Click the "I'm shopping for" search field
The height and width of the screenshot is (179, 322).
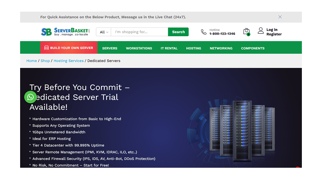tap(139, 32)
